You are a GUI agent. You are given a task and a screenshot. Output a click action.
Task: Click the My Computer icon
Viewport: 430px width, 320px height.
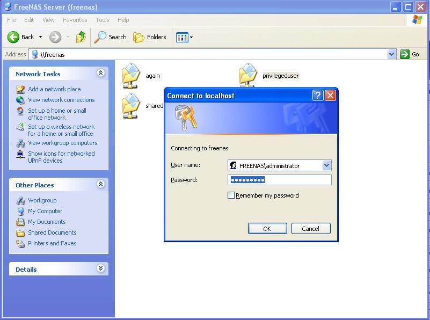point(20,211)
